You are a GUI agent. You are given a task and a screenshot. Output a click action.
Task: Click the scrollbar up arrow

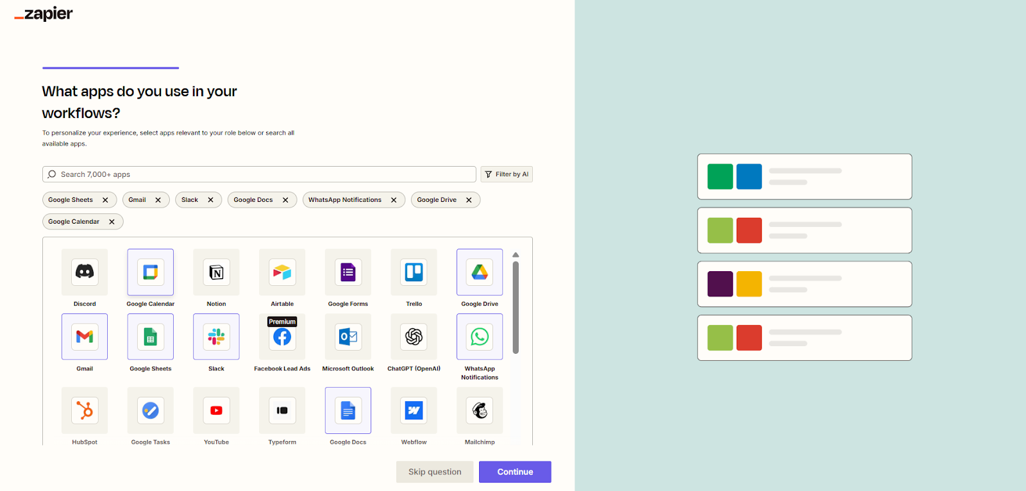click(516, 255)
